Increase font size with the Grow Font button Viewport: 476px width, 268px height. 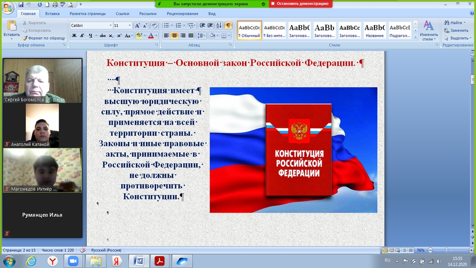(x=137, y=26)
